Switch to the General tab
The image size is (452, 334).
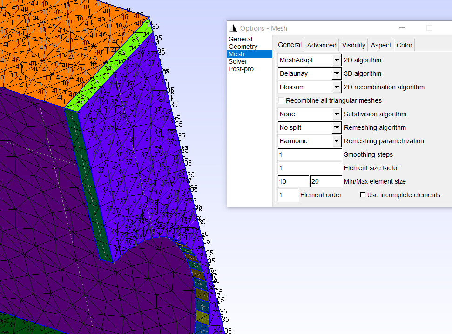[x=290, y=45]
